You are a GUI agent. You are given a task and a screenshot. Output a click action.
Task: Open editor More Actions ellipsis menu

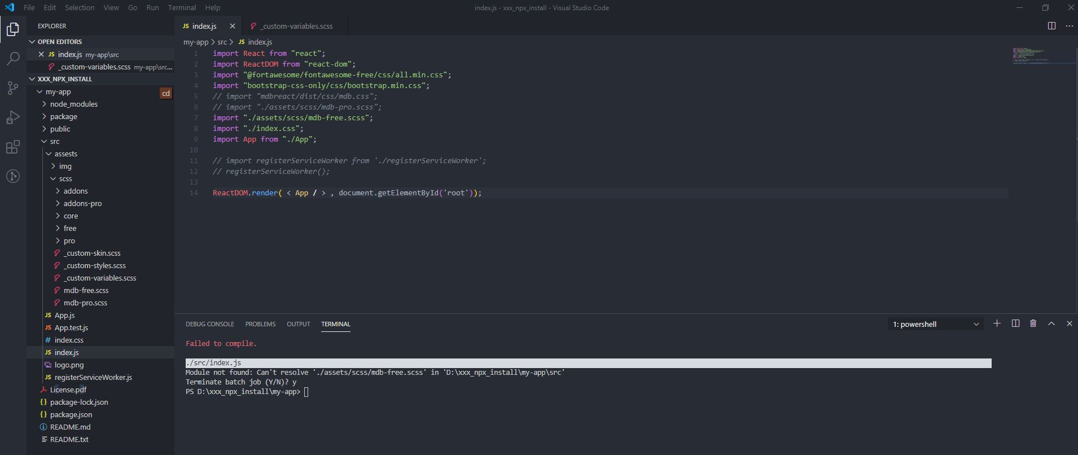pyautogui.click(x=1069, y=26)
